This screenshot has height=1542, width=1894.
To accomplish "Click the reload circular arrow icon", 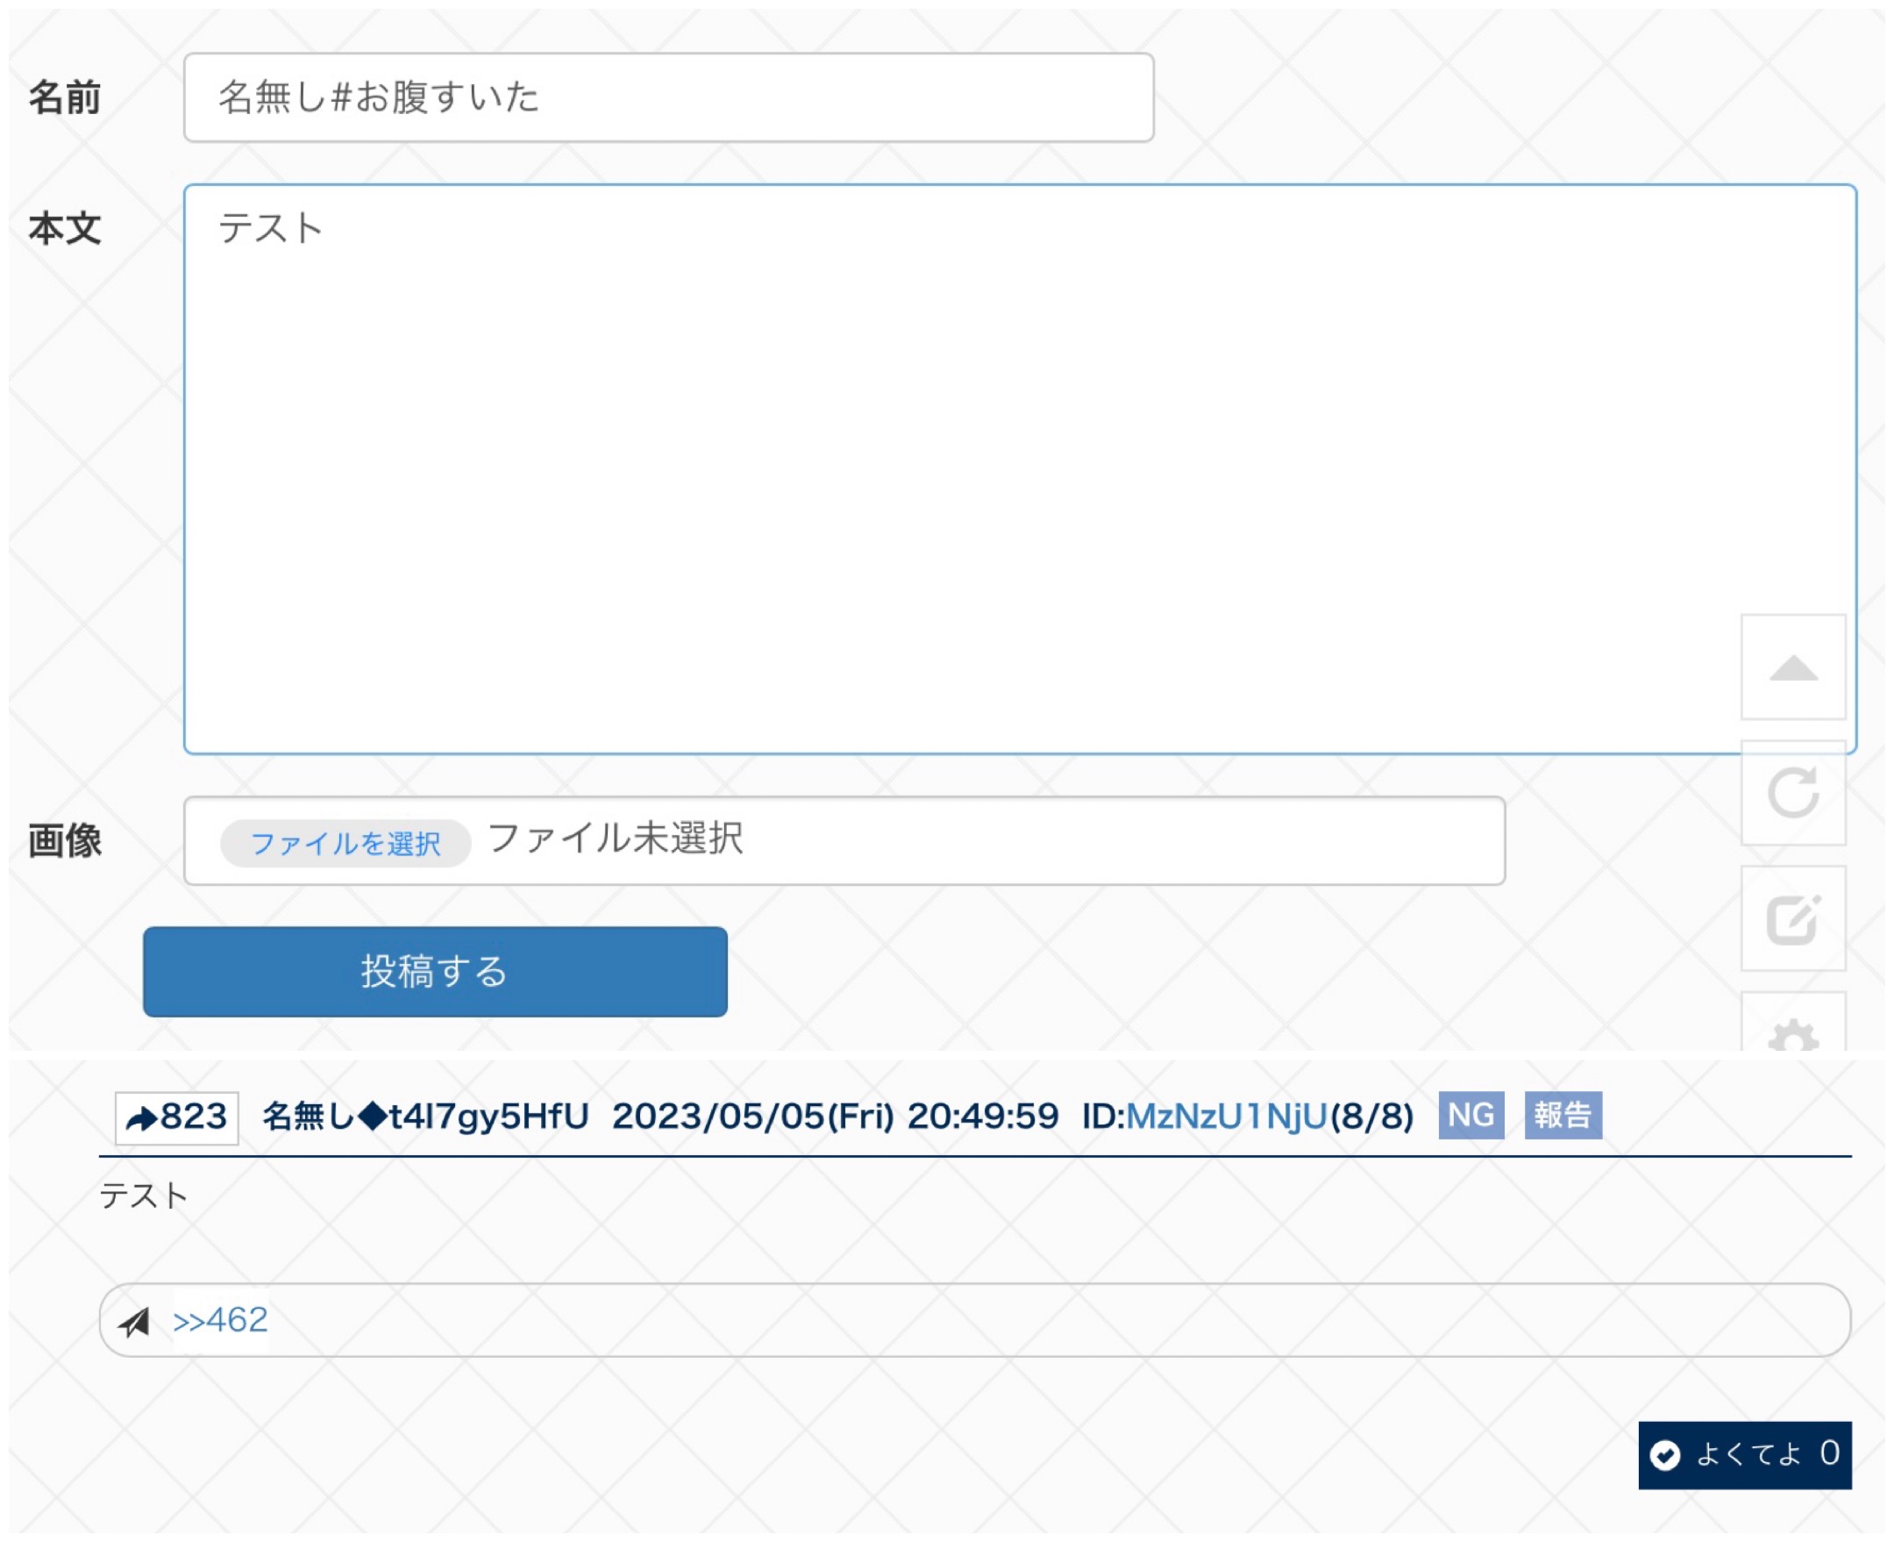I will 1793,792.
